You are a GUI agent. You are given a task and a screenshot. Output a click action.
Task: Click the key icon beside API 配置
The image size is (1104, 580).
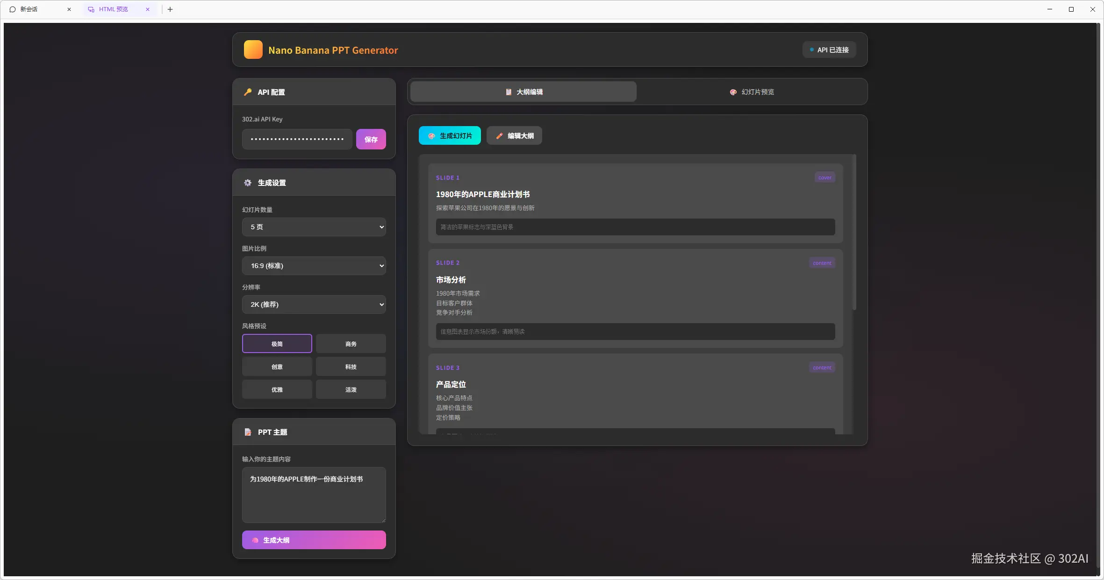click(x=248, y=92)
